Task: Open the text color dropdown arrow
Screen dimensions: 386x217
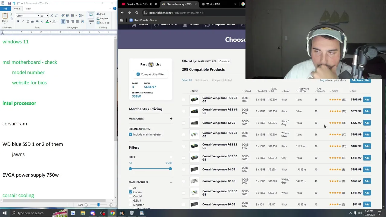Action: 50,21
